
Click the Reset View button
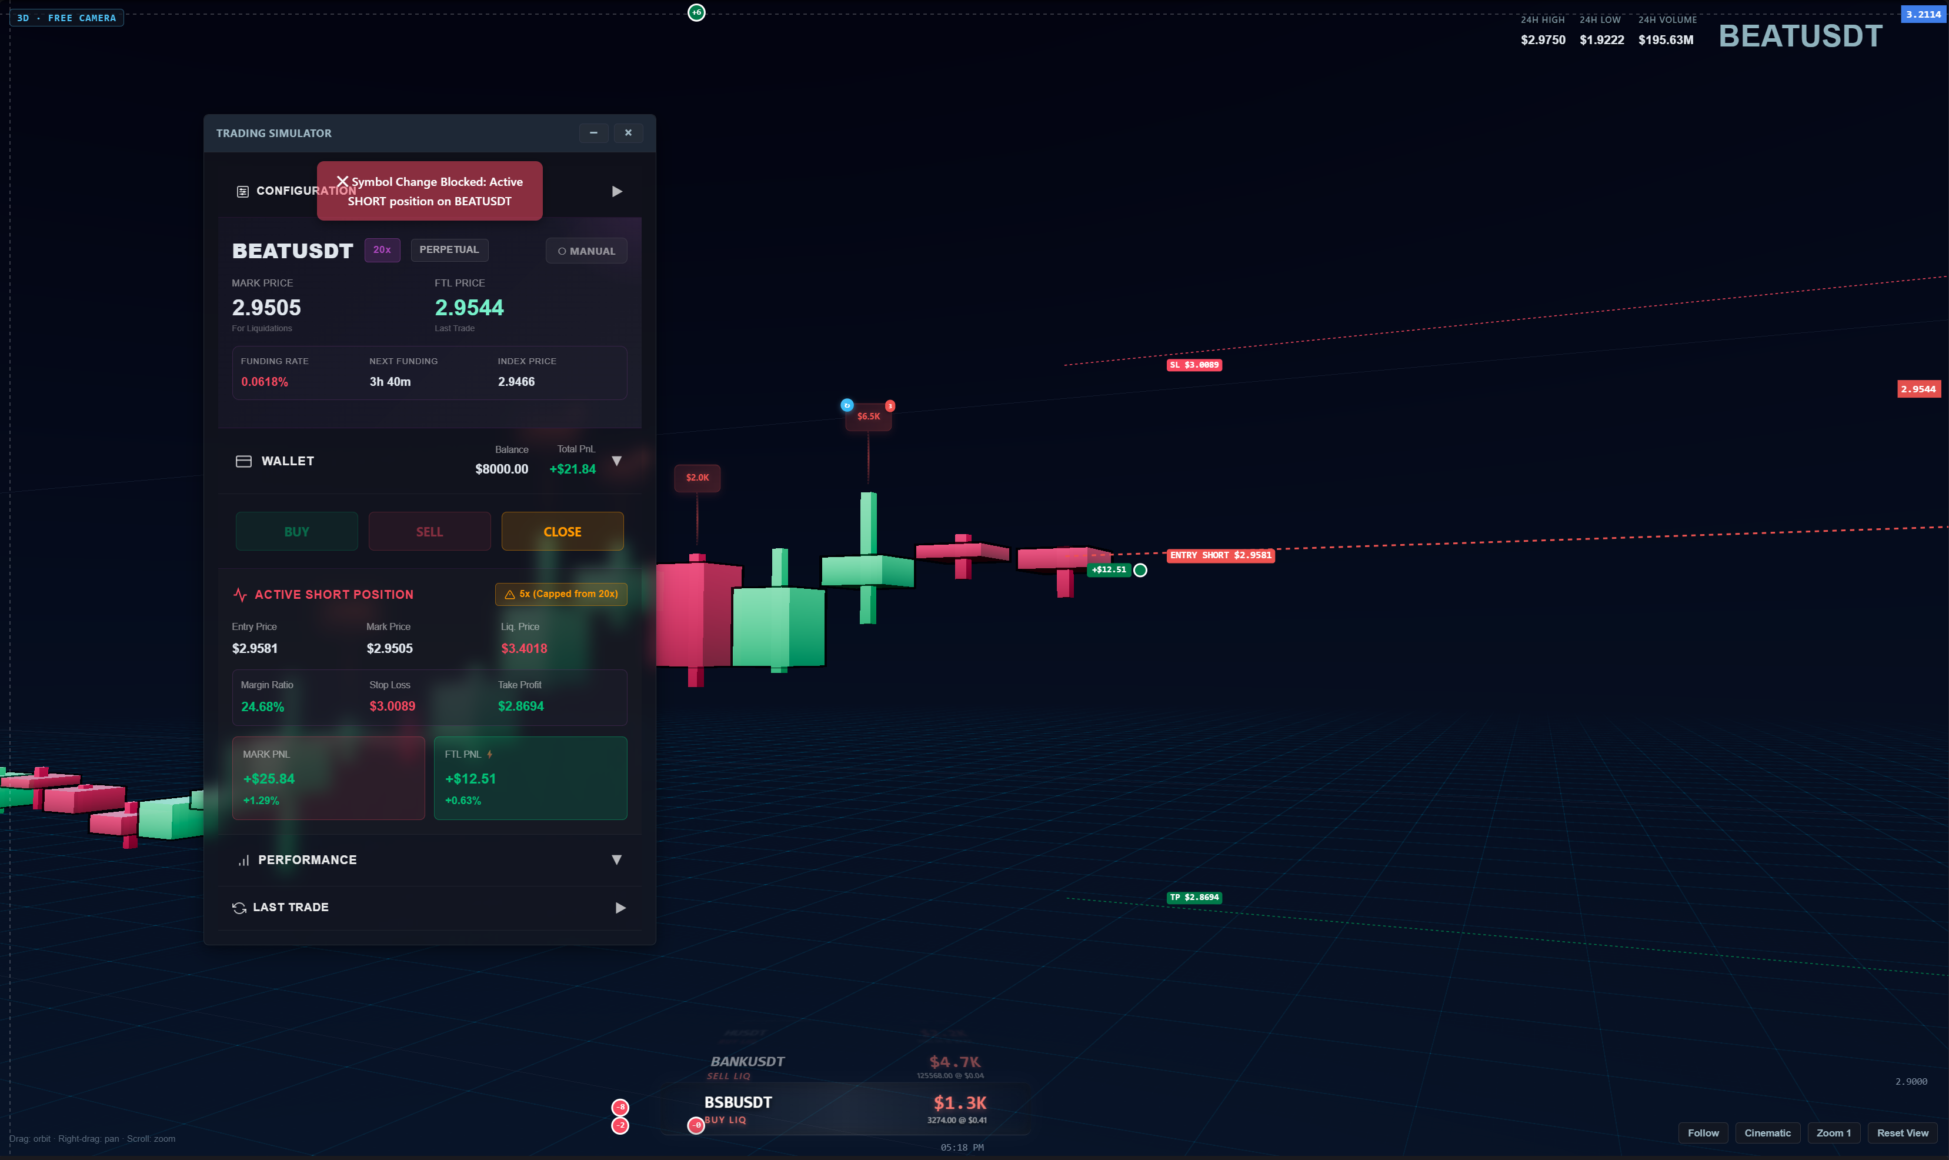point(1902,1134)
